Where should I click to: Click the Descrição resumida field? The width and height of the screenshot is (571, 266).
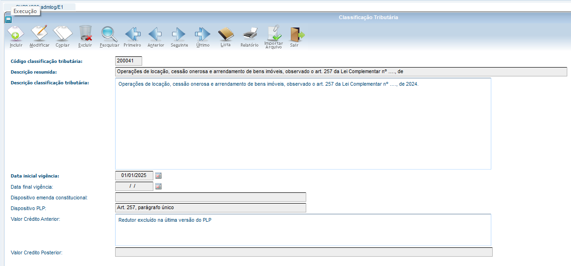[341, 72]
